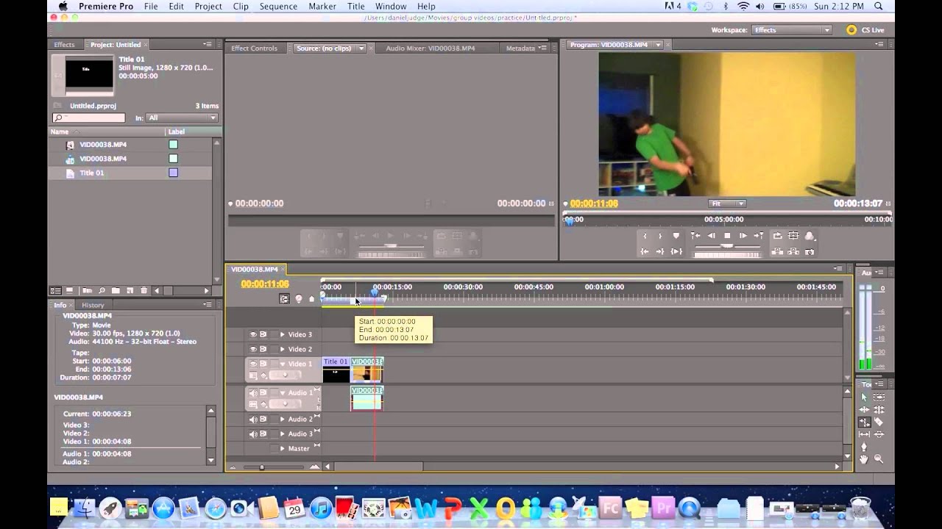Click Go to Out Point button
The width and height of the screenshot is (942, 529).
coord(660,251)
